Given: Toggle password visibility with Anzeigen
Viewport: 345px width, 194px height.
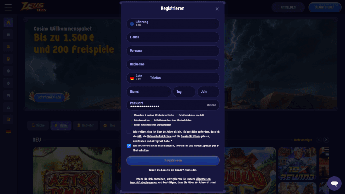Looking at the screenshot, I should 211,105.
